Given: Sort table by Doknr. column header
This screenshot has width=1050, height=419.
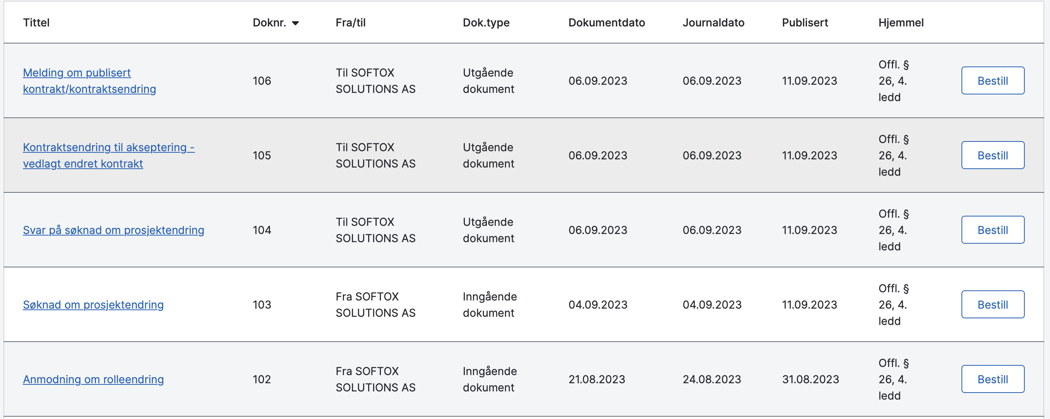Looking at the screenshot, I should tap(269, 23).
